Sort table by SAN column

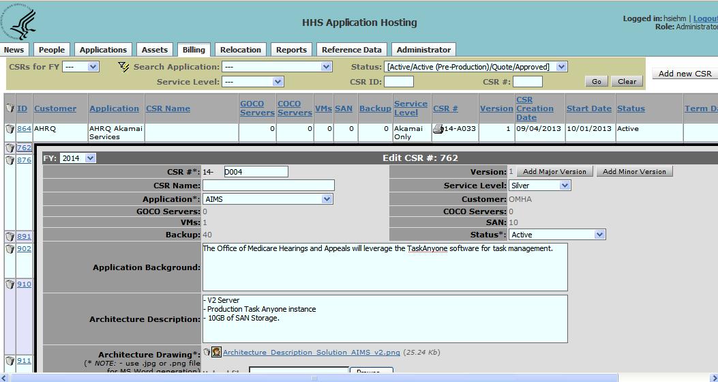point(344,108)
